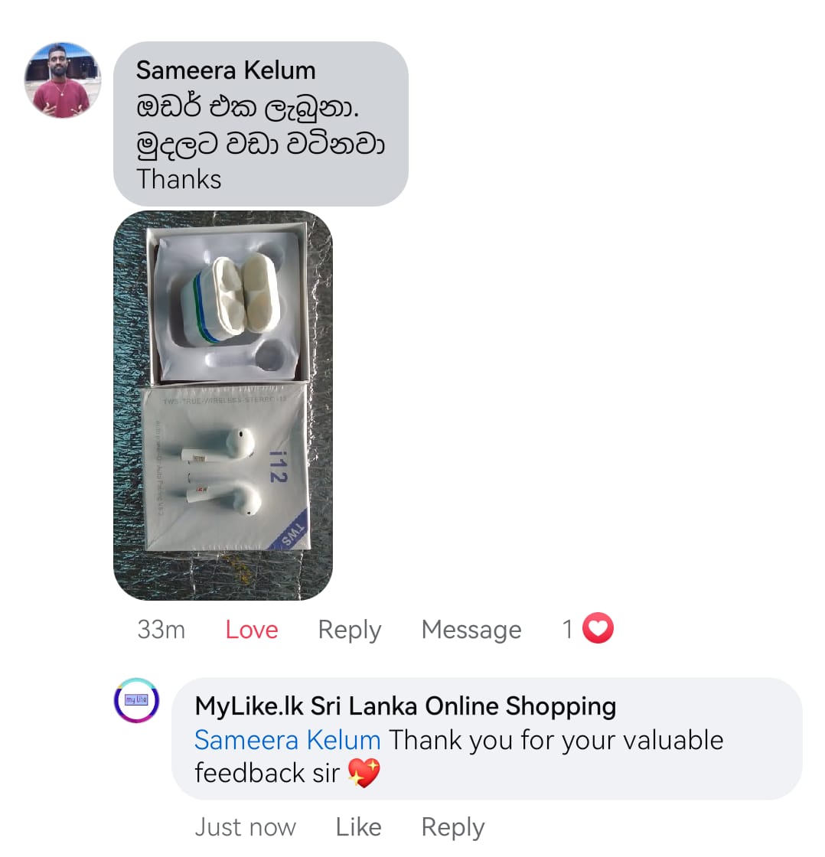The width and height of the screenshot is (825, 857).
Task: Open the bold Sameera Kelum commenter name
Action: pyautogui.click(x=226, y=70)
